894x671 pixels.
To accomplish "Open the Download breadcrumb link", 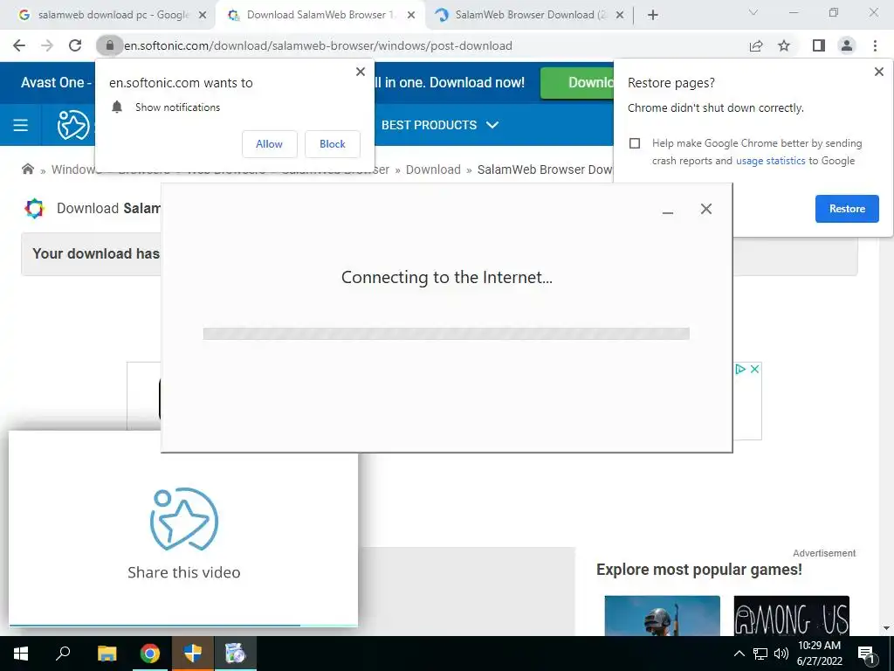I will point(433,169).
